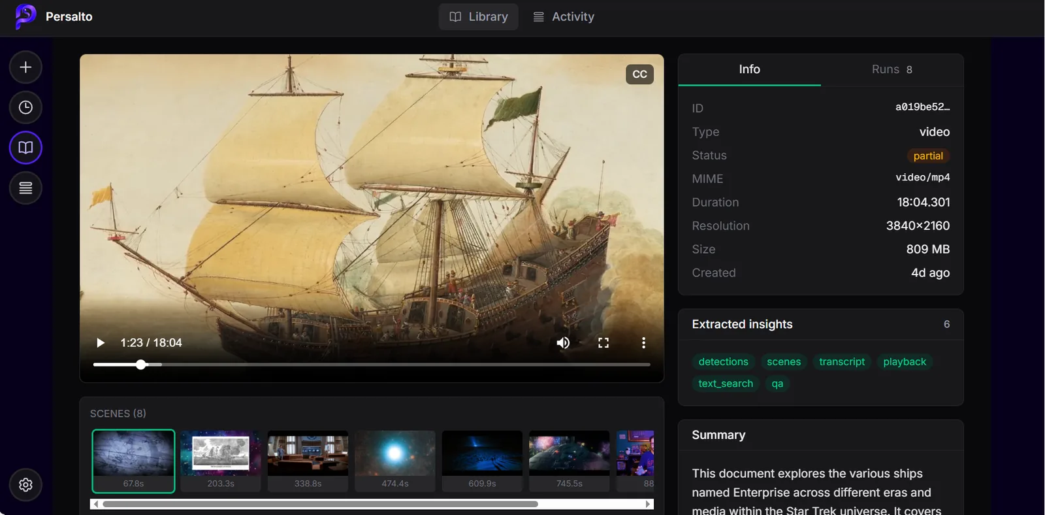Switch to the Activity tab

(564, 17)
